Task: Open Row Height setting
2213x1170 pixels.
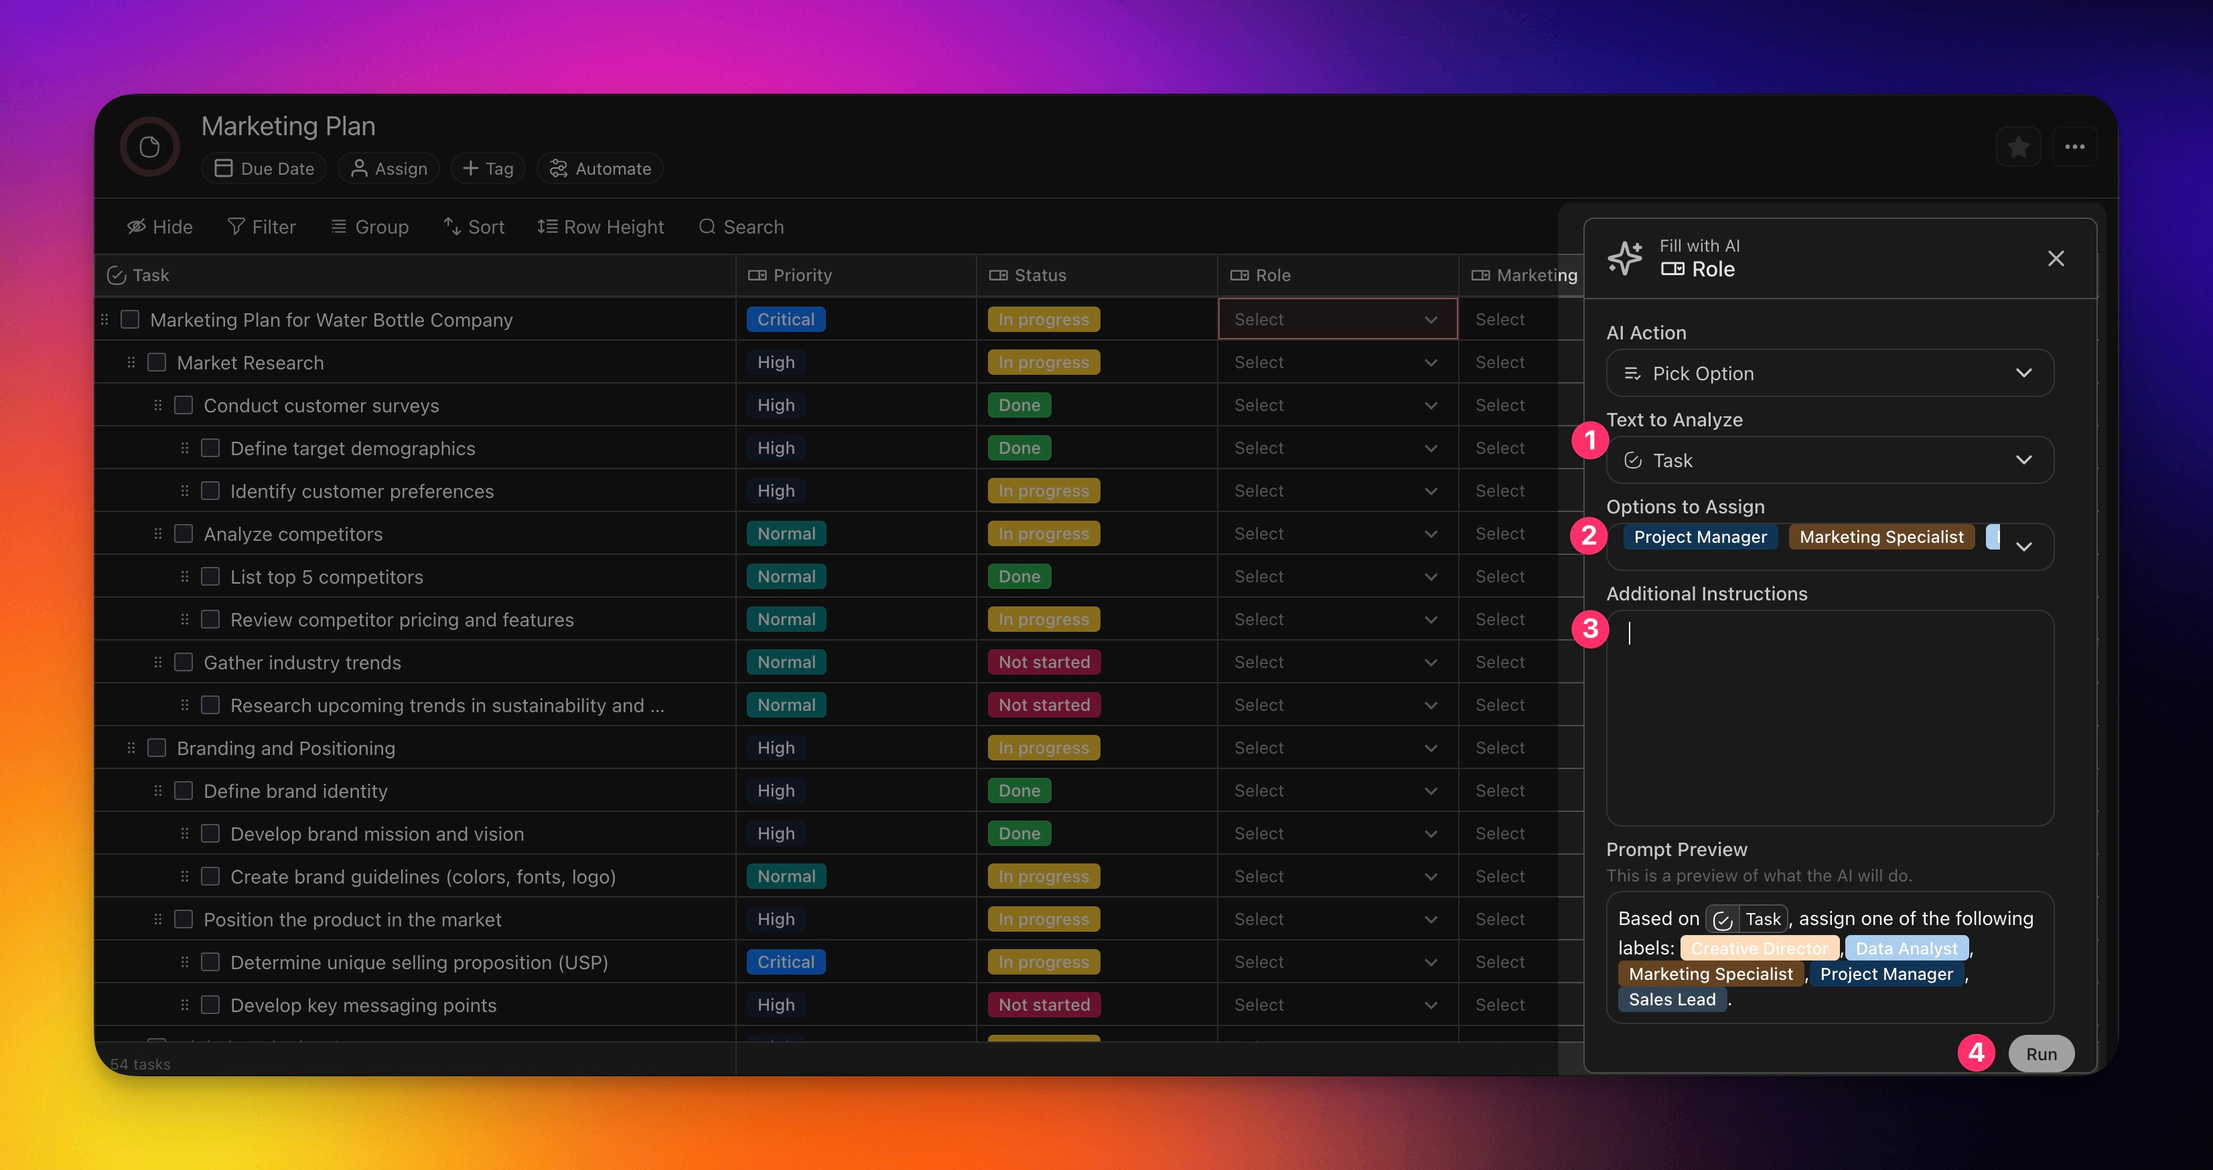Action: click(601, 227)
